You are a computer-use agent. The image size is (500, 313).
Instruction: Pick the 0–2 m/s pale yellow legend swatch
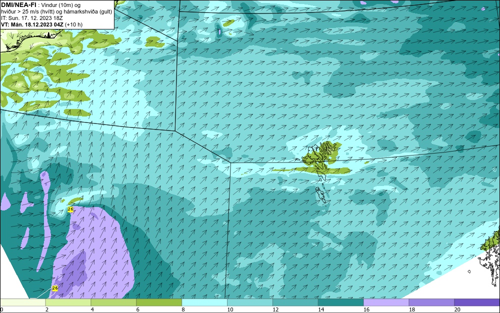tap(23, 302)
